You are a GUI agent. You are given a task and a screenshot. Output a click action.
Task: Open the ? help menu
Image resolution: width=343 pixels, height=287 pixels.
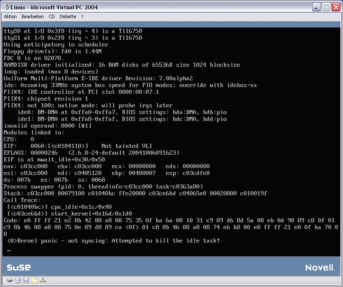tap(82, 16)
